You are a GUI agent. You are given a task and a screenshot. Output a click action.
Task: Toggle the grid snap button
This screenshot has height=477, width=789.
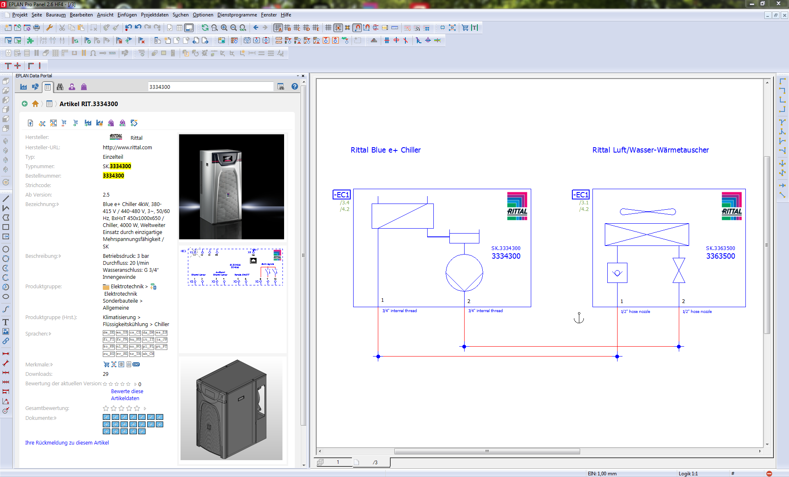[338, 28]
